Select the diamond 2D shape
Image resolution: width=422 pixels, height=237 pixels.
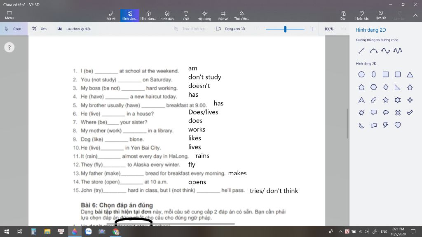pyautogui.click(x=386, y=87)
